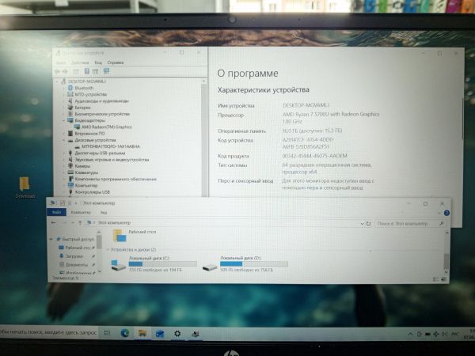475x356 pixels.
Task: Click the Встроенное ПО icon
Action: click(x=70, y=133)
